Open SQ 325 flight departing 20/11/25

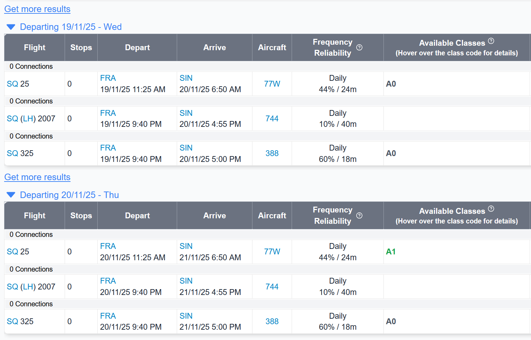pyautogui.click(x=12, y=321)
